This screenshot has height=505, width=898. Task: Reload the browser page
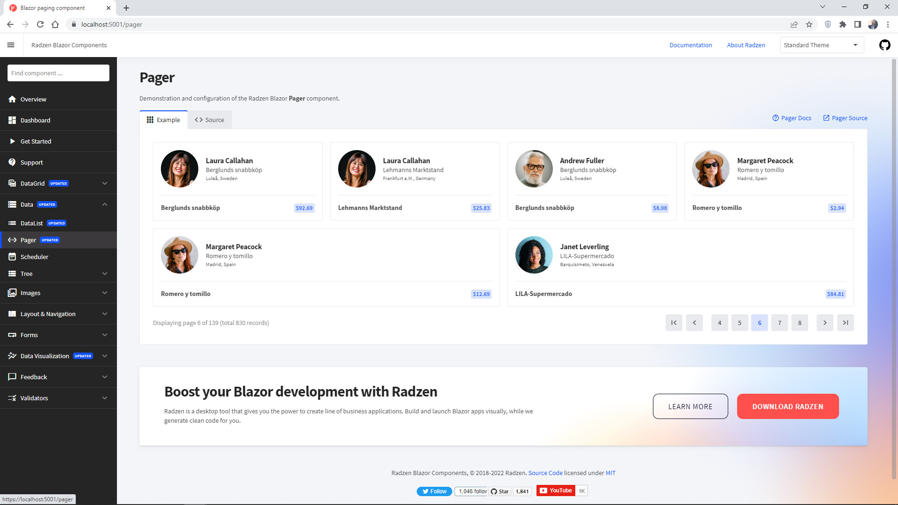40,24
